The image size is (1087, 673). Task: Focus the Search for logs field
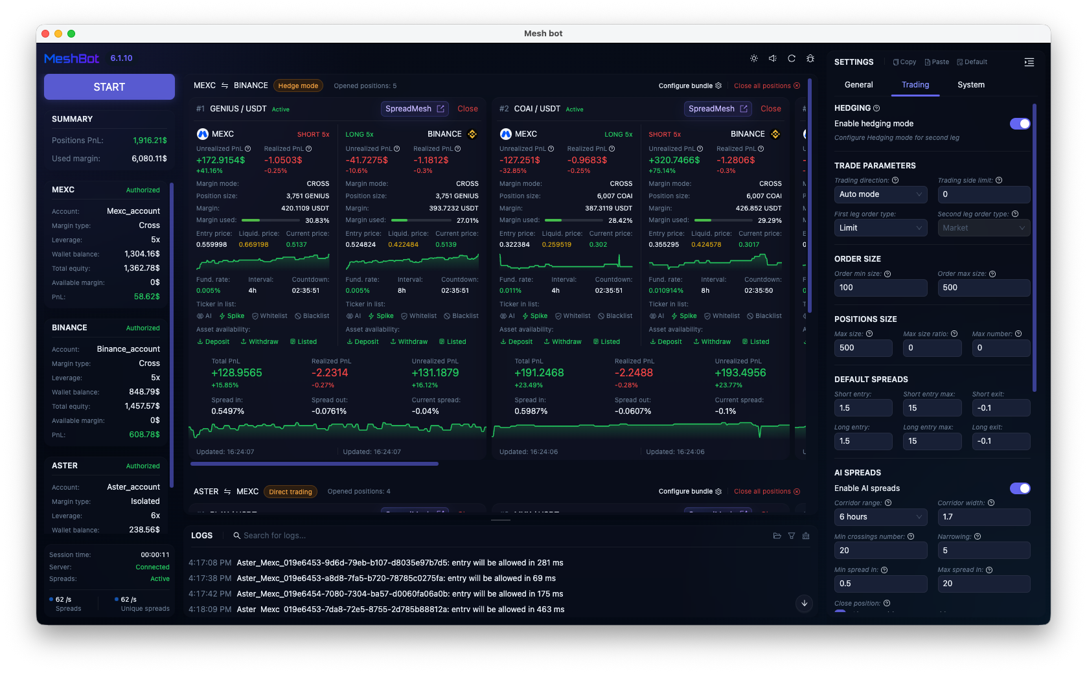pos(499,536)
